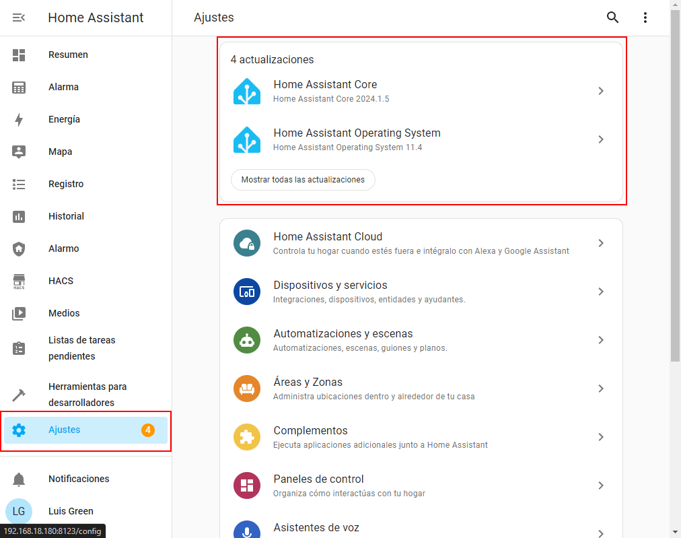Screen dimensions: 681x538
Task: Open the three-dot overflow menu
Action: (x=645, y=18)
